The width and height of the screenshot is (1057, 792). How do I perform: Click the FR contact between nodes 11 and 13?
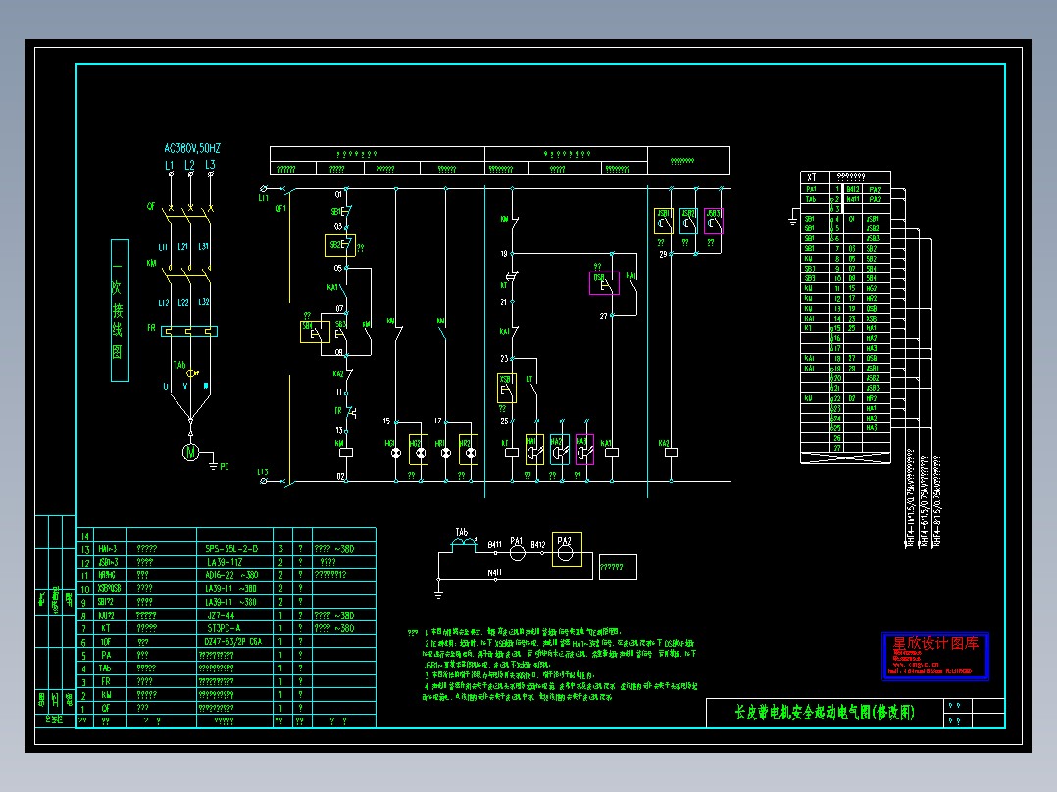[x=350, y=411]
